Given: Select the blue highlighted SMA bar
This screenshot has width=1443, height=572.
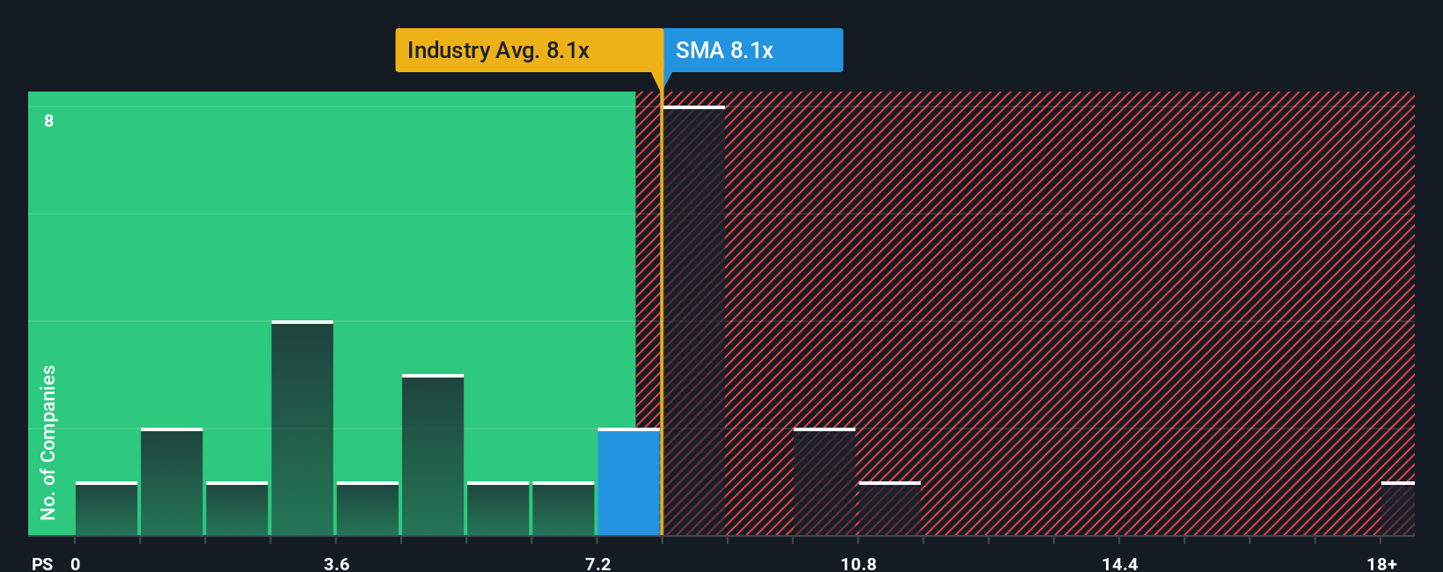Looking at the screenshot, I should [x=629, y=482].
